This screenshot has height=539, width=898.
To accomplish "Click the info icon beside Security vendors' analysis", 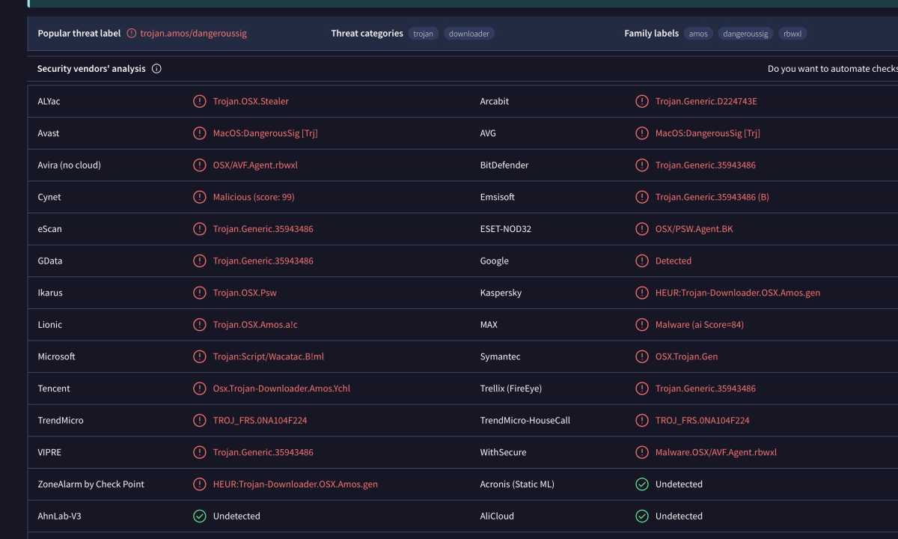I will 156,69.
